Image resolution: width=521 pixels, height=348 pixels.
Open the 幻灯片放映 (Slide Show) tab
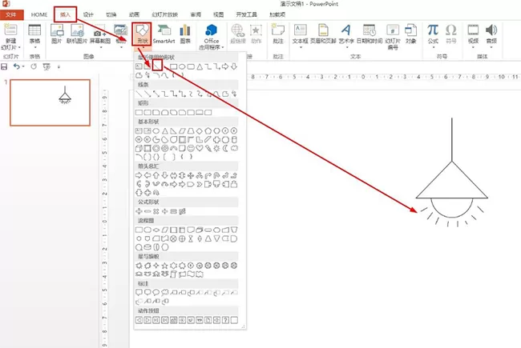[165, 14]
